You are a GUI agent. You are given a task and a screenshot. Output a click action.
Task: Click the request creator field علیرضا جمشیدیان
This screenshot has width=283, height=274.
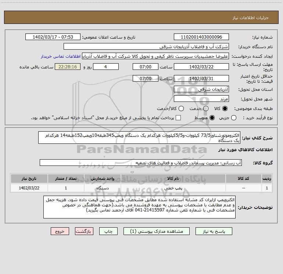(155, 56)
